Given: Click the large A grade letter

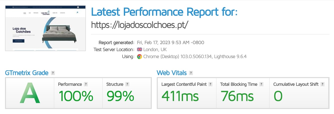Looking at the screenshot, I should (x=30, y=94).
